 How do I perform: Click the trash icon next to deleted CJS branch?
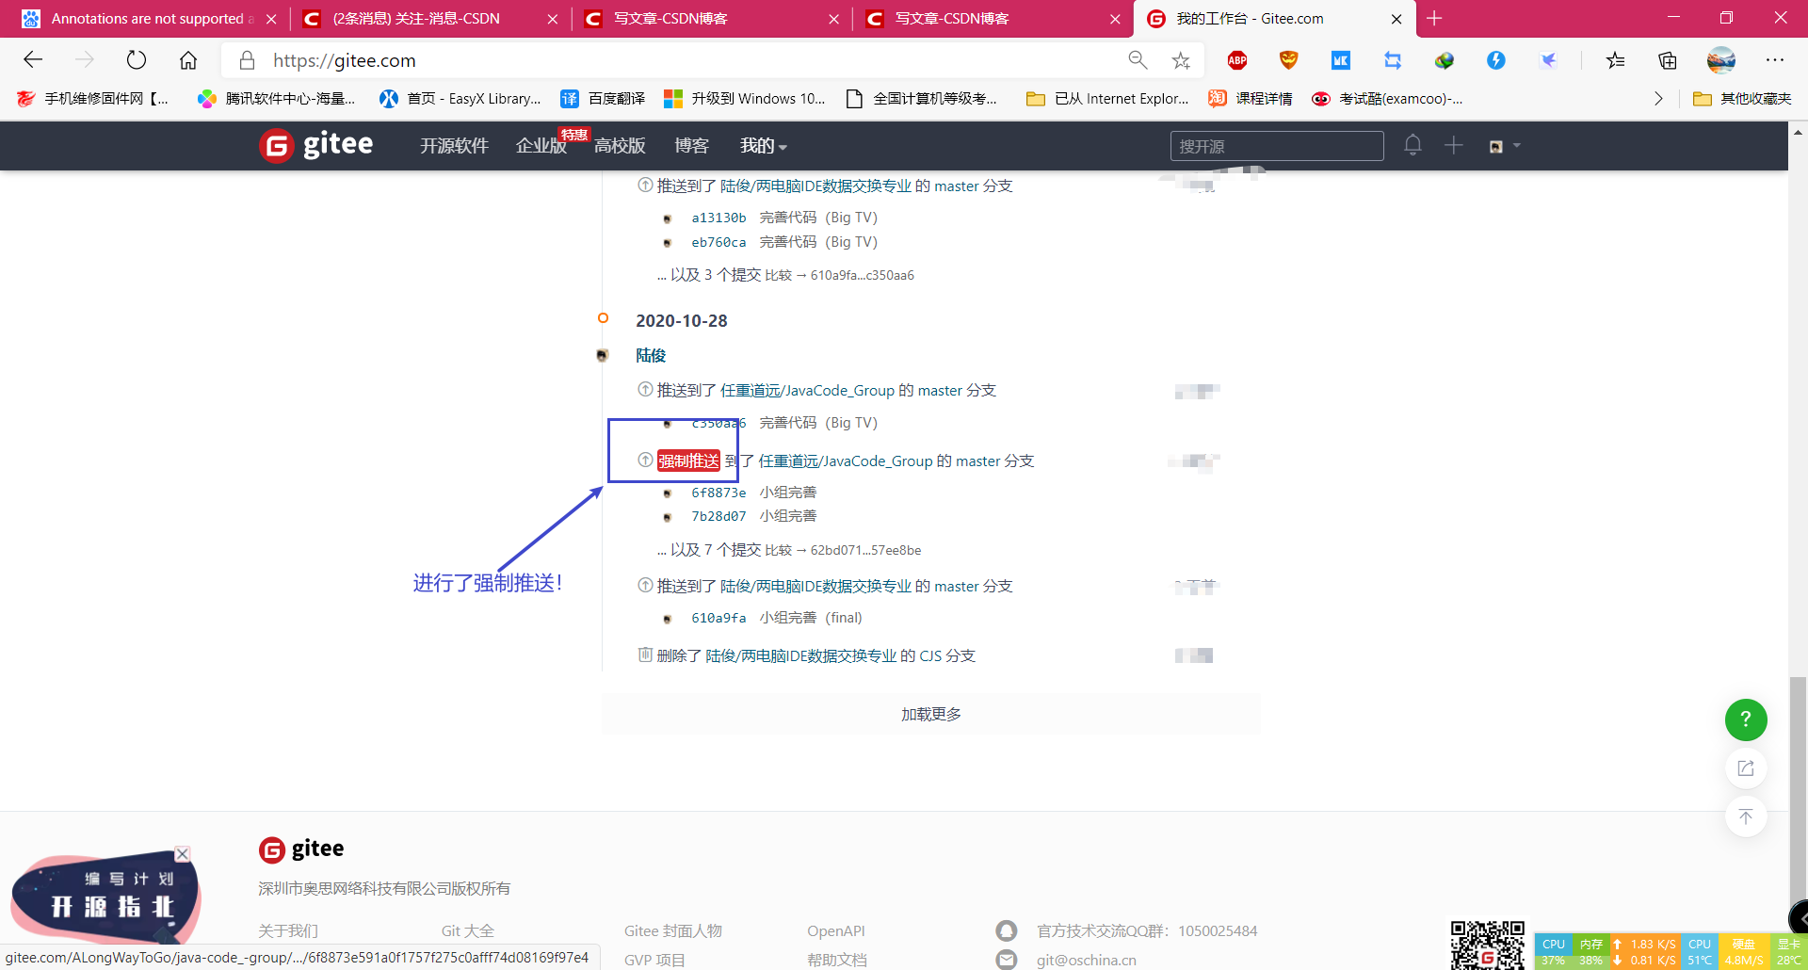click(x=644, y=655)
